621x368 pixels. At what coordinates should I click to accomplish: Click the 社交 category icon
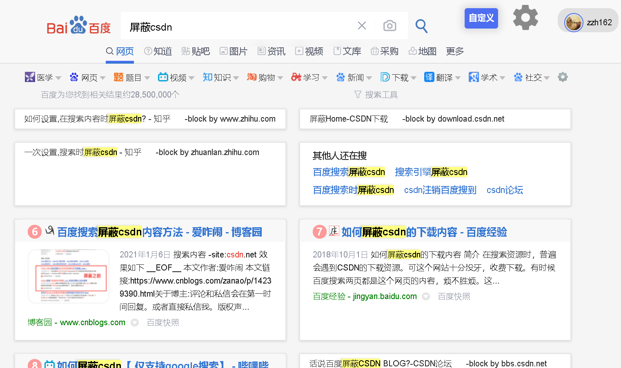[x=518, y=77]
